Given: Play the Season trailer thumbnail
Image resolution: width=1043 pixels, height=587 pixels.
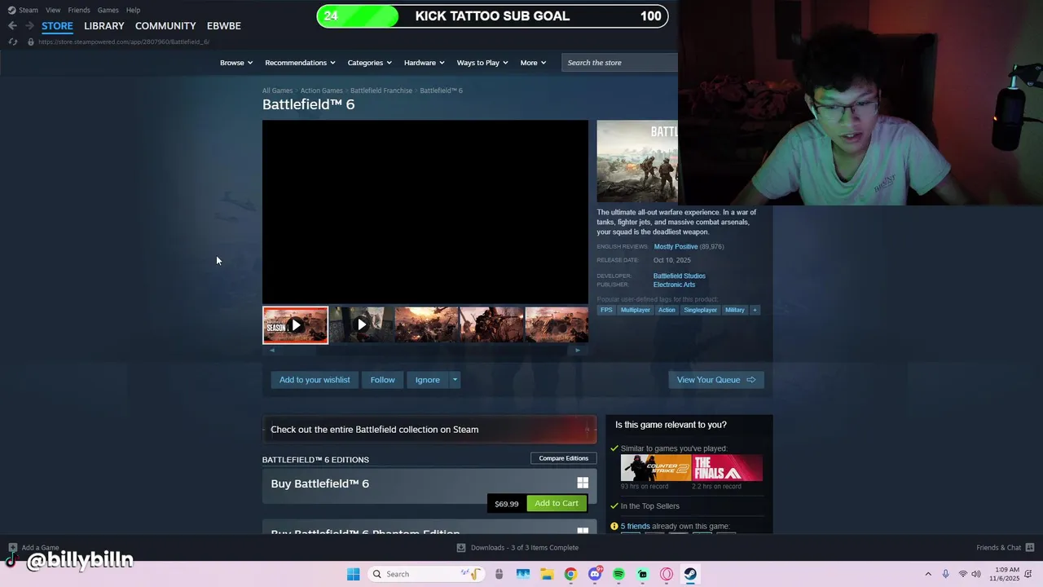Looking at the screenshot, I should [295, 325].
